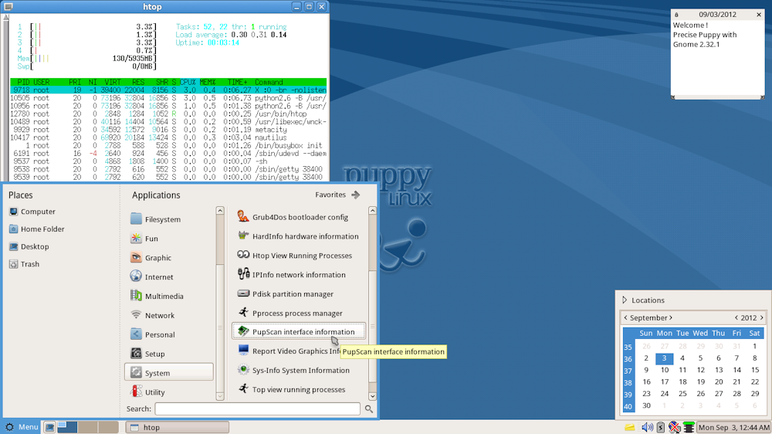Open Home Folder in Places
The image size is (772, 434).
point(37,229)
